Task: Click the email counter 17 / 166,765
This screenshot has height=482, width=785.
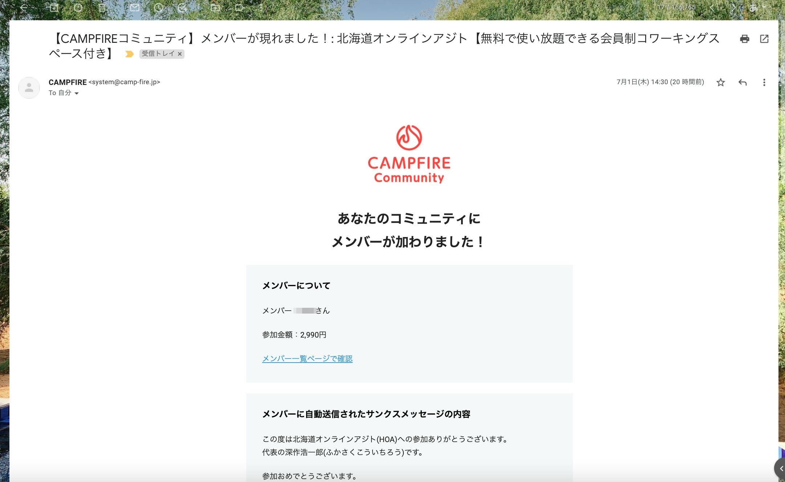Action: (x=676, y=7)
